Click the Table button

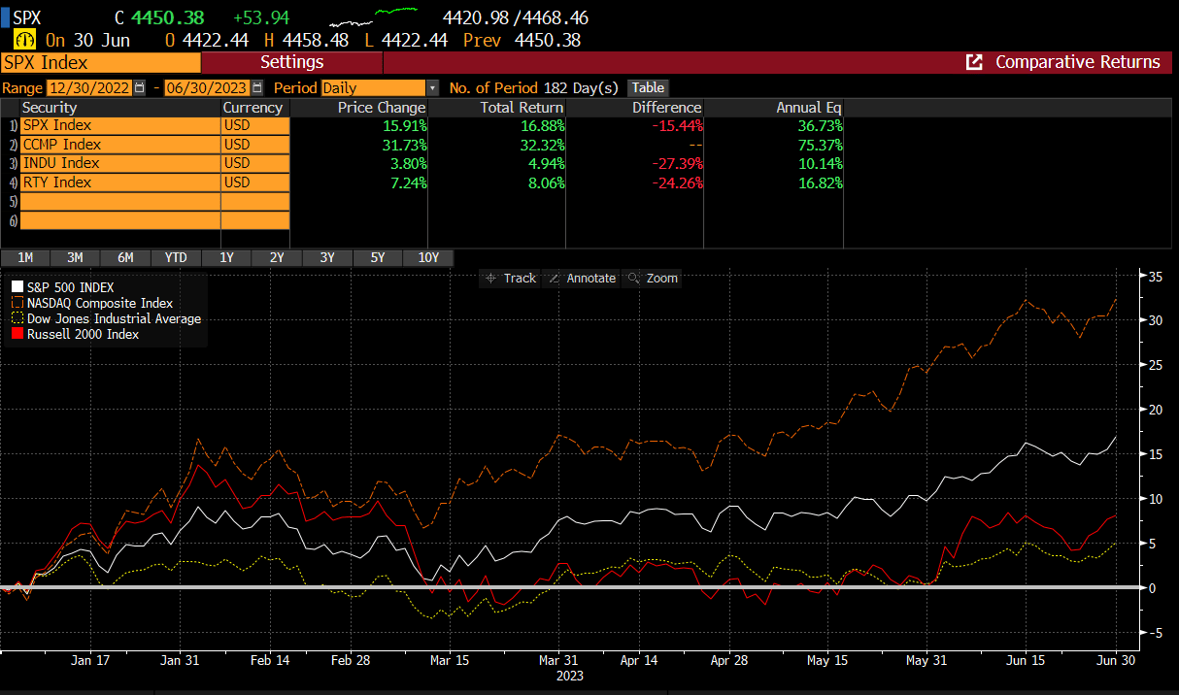tap(649, 87)
